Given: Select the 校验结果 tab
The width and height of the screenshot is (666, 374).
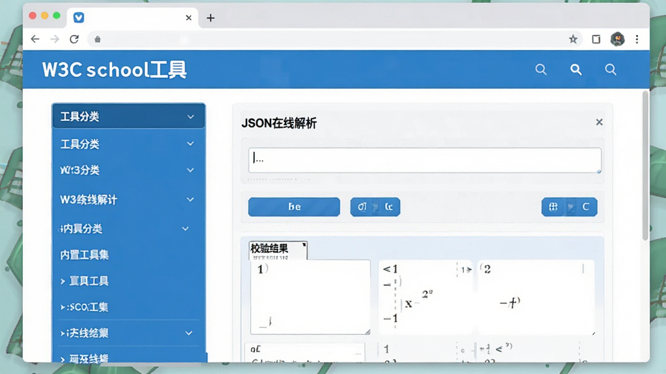Looking at the screenshot, I should pos(278,251).
